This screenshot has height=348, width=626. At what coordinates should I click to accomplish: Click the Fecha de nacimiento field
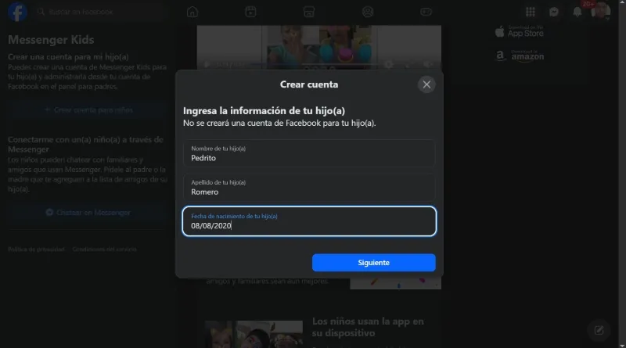tap(309, 221)
